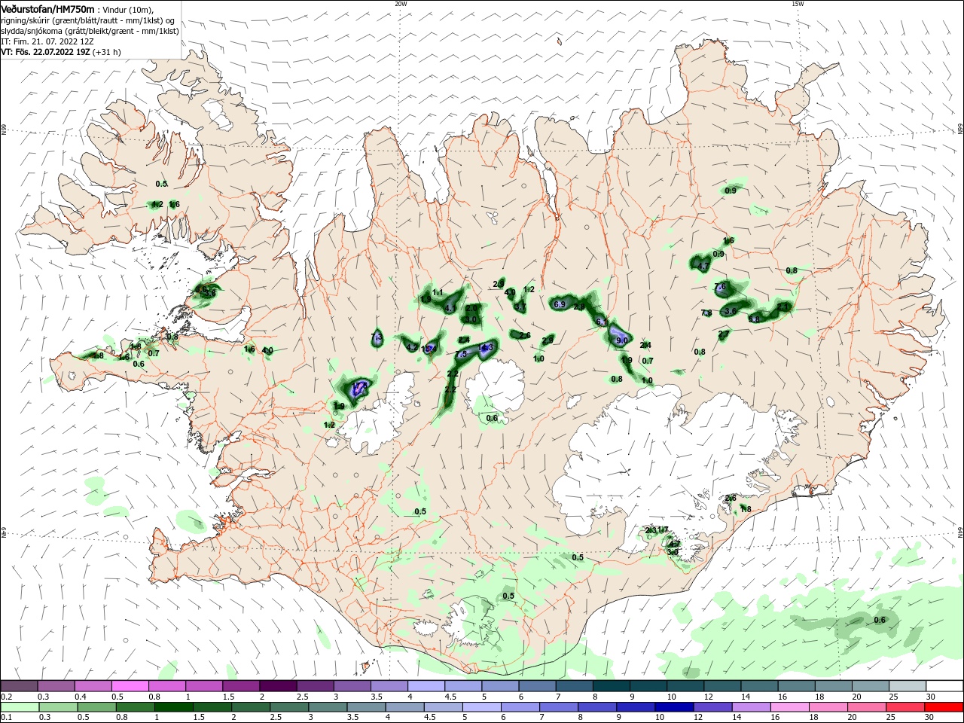Pick the 1.5–2 swatch in the upper scale
This screenshot has width=964, height=723.
(x=241, y=686)
